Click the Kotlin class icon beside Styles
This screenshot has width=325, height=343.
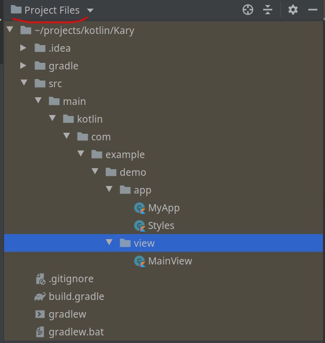point(139,226)
